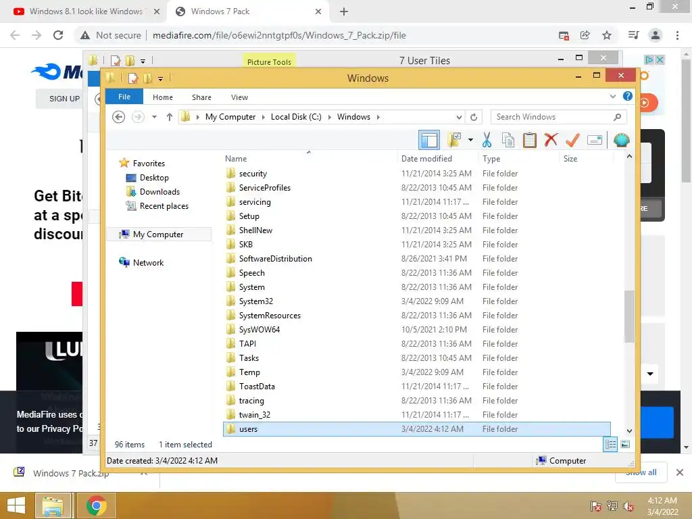Open the address bar history dropdown

459,117
